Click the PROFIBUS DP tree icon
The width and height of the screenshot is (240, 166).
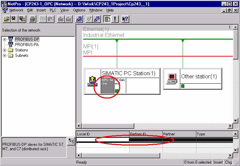10,39
